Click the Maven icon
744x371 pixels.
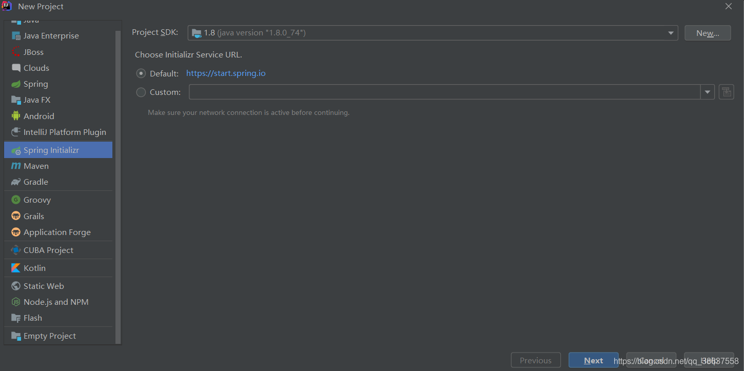[x=16, y=166]
